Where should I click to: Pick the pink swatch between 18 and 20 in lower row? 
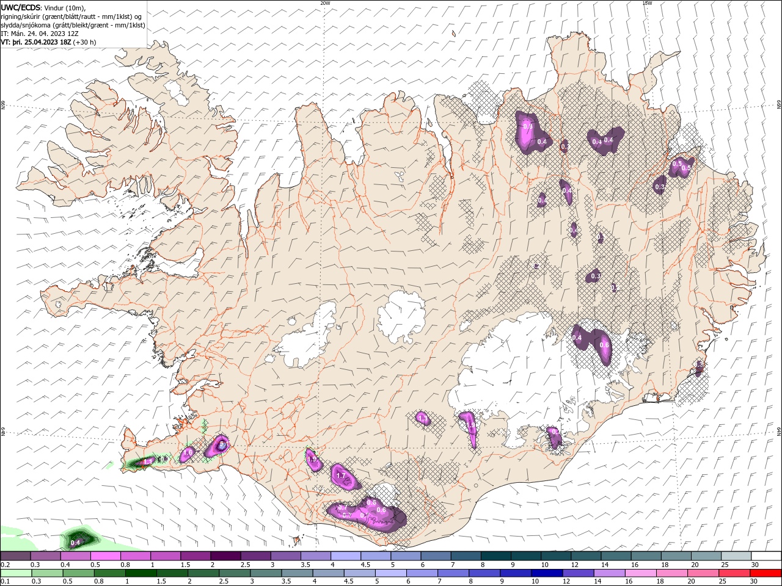671,573
